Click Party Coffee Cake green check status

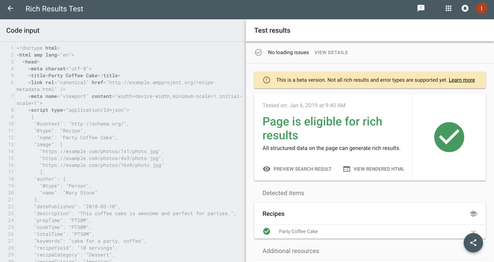[x=266, y=231]
